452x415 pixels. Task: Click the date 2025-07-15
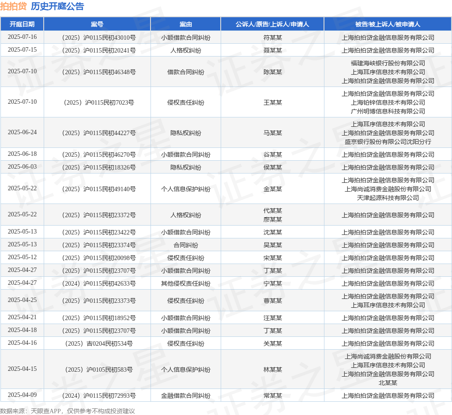click(x=22, y=49)
